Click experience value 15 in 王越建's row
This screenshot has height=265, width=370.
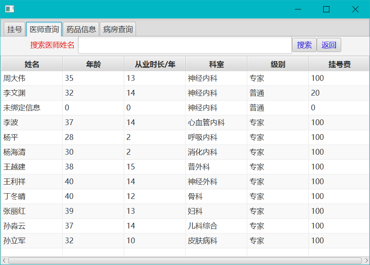pyautogui.click(x=155, y=167)
